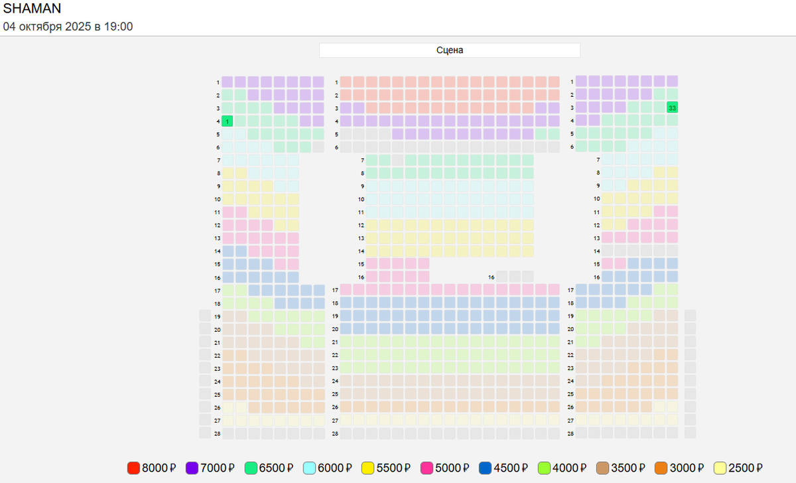Click row 17 label of the center block
796x483 pixels.
coord(335,290)
